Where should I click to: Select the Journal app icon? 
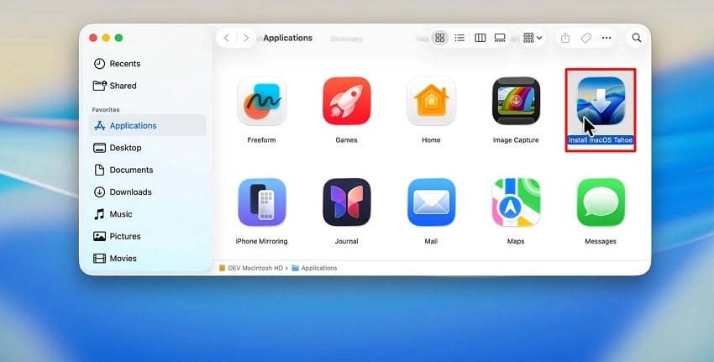(x=347, y=202)
